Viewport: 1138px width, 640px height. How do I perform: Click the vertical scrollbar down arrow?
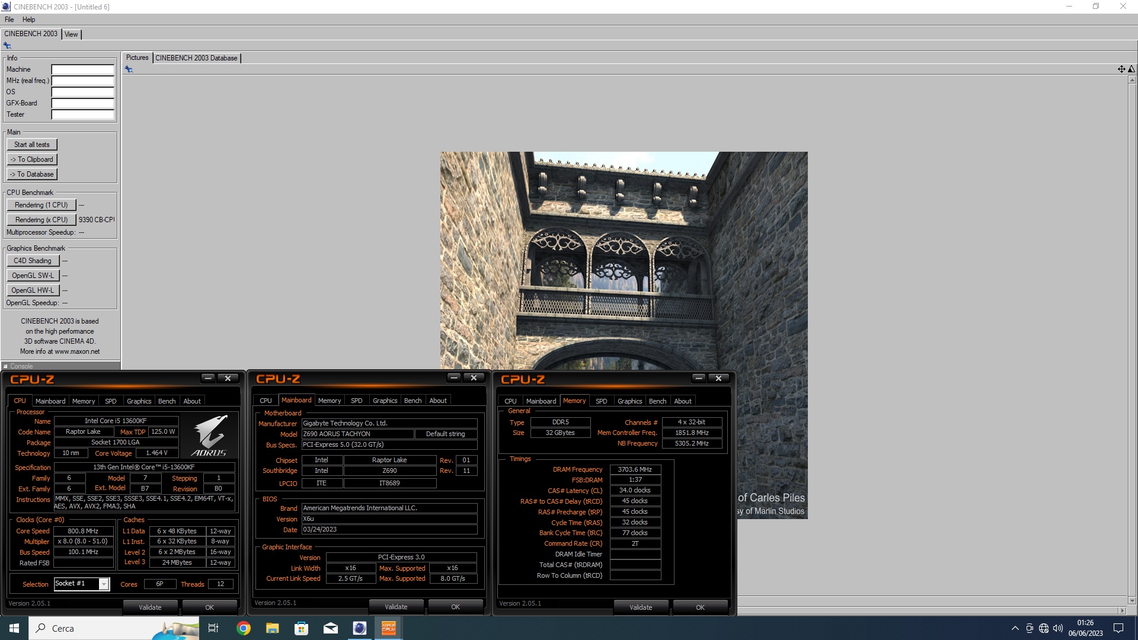1132,600
